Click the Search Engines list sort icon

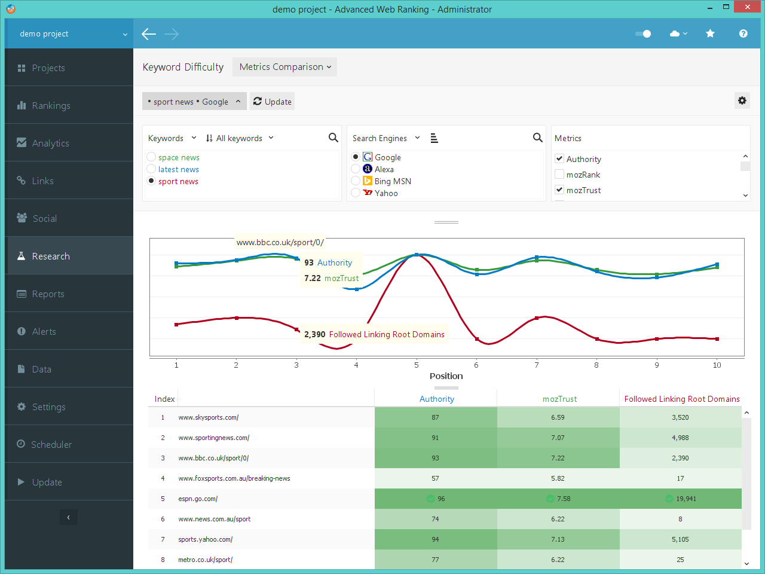pyautogui.click(x=434, y=138)
